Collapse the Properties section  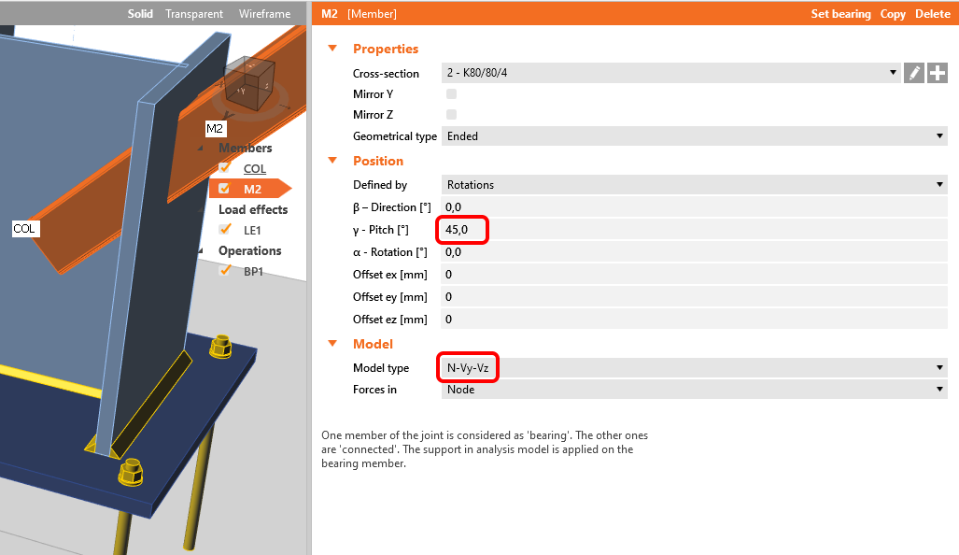point(332,49)
